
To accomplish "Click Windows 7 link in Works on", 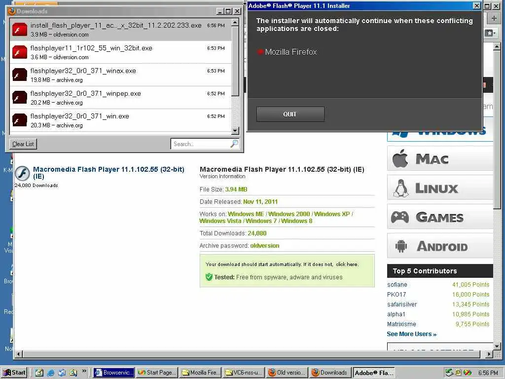I will pos(261,221).
